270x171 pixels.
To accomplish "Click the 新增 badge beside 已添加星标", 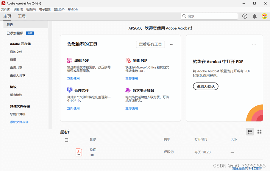I will click(30, 33).
